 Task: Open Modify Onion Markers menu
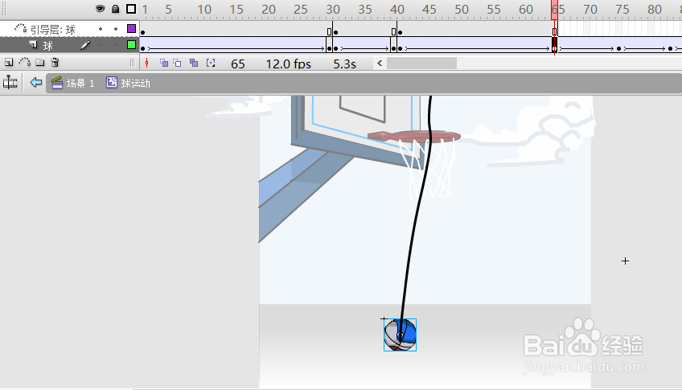[211, 63]
